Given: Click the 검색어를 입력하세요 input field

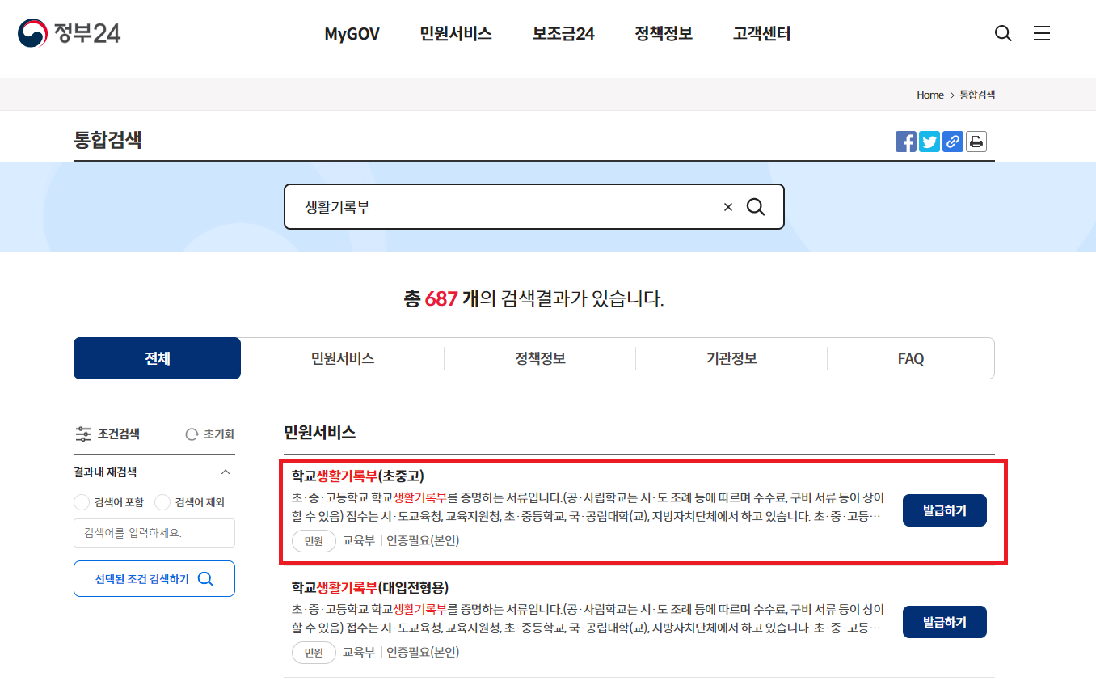Looking at the screenshot, I should (154, 532).
